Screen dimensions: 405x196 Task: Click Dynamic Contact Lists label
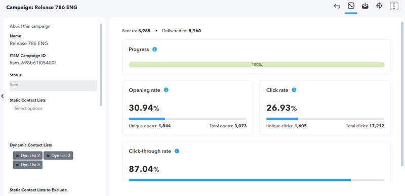(31, 145)
